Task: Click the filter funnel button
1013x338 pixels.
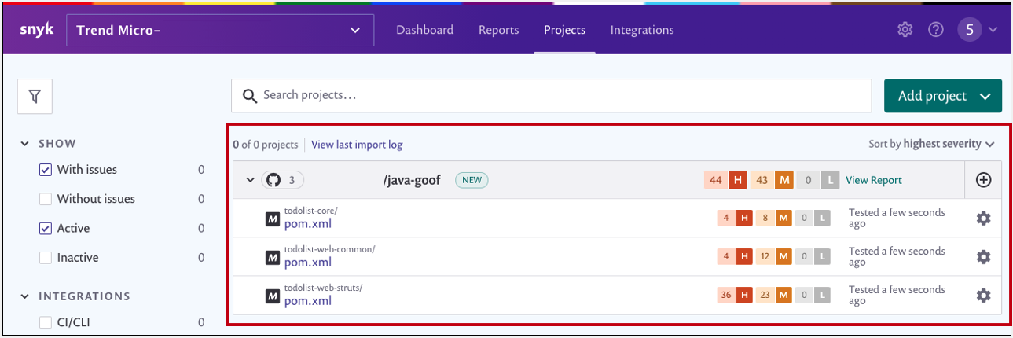Action: (35, 96)
